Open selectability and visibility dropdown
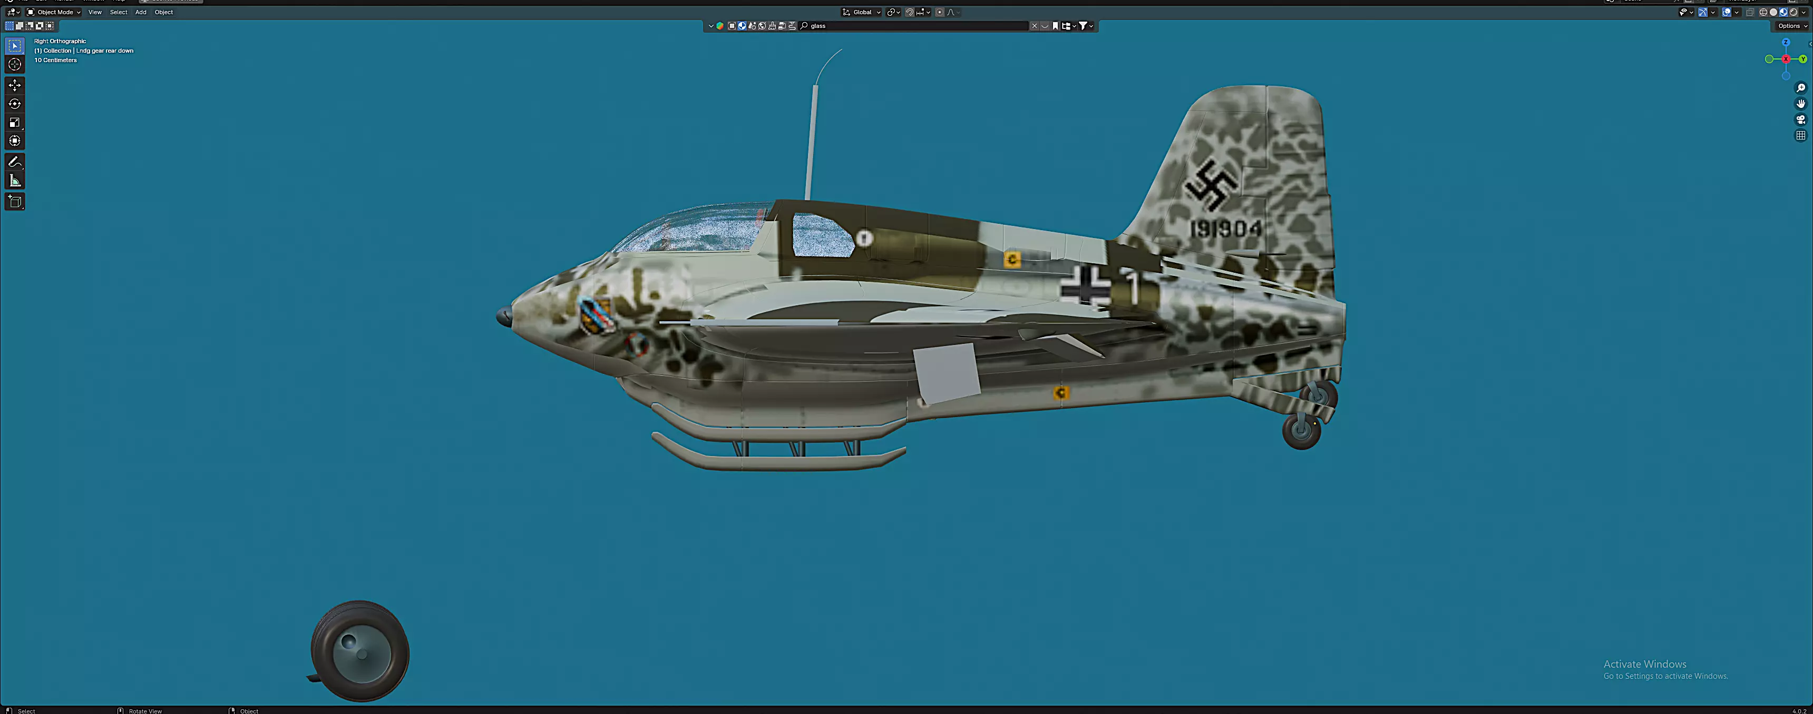The height and width of the screenshot is (714, 1813). click(1687, 13)
